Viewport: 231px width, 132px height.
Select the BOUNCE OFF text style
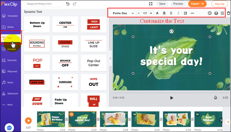[65, 63]
